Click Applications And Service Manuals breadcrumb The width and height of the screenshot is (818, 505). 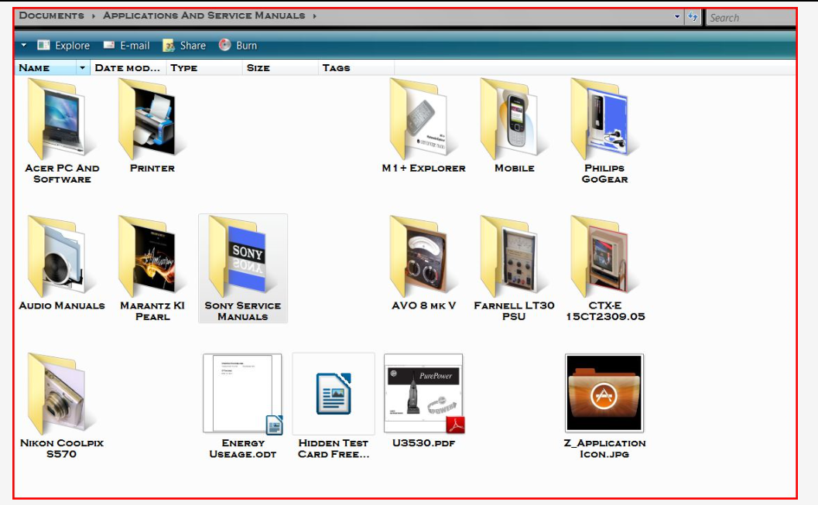pyautogui.click(x=204, y=15)
